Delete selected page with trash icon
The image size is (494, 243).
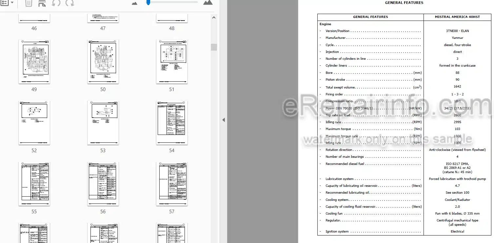coord(29,3)
